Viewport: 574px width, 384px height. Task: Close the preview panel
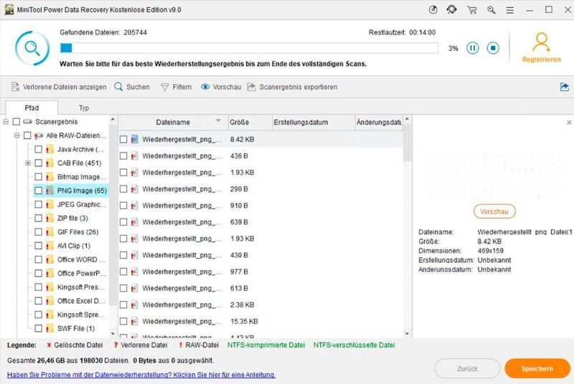569,123
